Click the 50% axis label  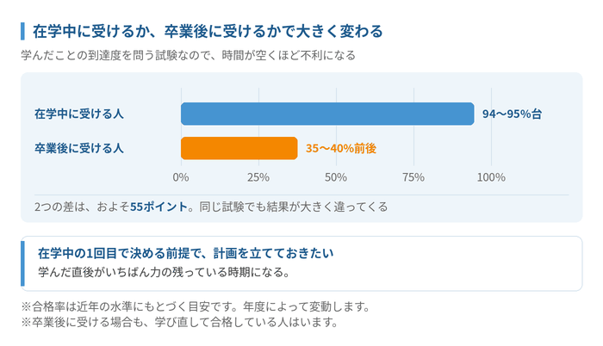click(336, 177)
